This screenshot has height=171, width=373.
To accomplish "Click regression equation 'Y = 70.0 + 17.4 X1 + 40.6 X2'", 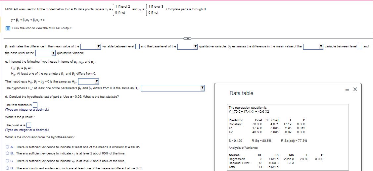I will point(249,111).
